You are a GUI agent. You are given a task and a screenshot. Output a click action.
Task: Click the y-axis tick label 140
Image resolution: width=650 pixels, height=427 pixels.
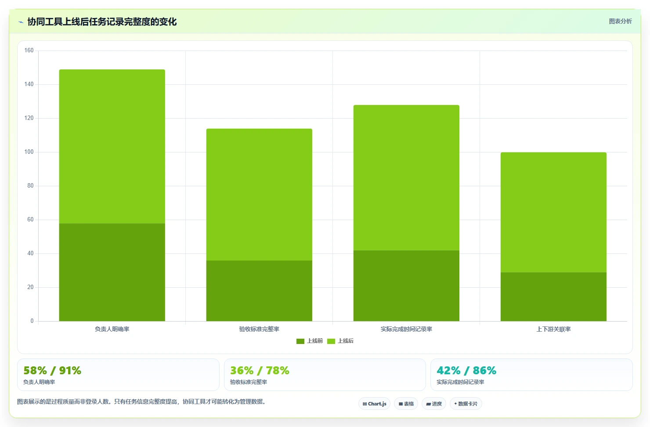[29, 84]
